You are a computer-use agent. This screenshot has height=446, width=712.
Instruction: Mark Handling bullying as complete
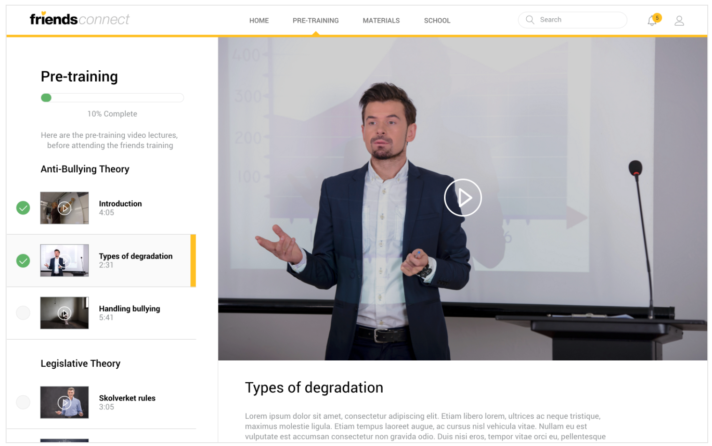pyautogui.click(x=23, y=312)
